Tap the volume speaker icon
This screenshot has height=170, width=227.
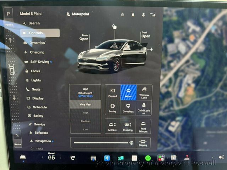pyautogui.click(x=221, y=157)
